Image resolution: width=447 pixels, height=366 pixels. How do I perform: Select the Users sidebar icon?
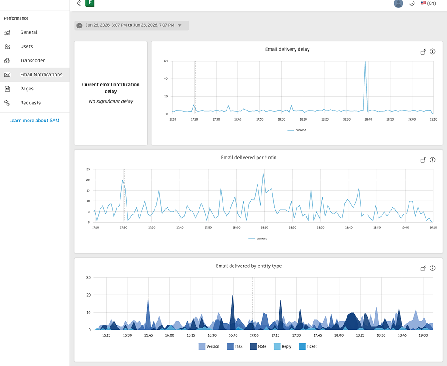(x=7, y=46)
